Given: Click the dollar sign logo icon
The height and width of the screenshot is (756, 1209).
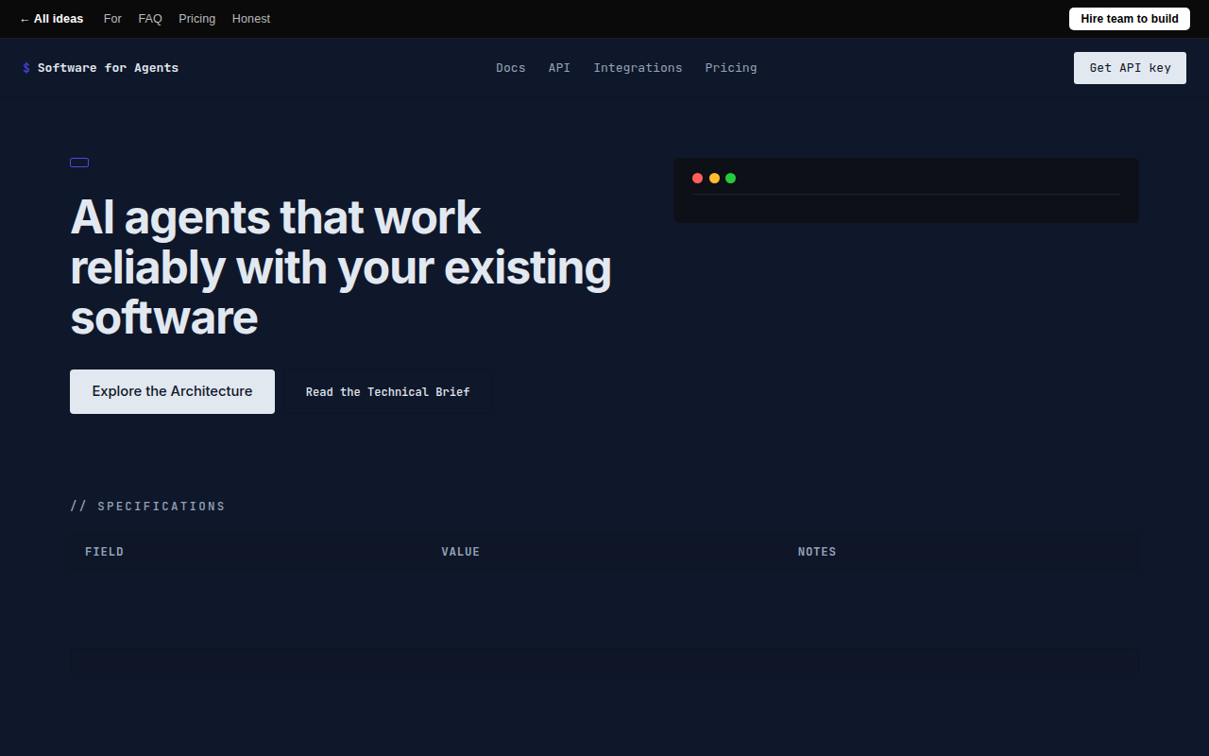Looking at the screenshot, I should coord(26,68).
